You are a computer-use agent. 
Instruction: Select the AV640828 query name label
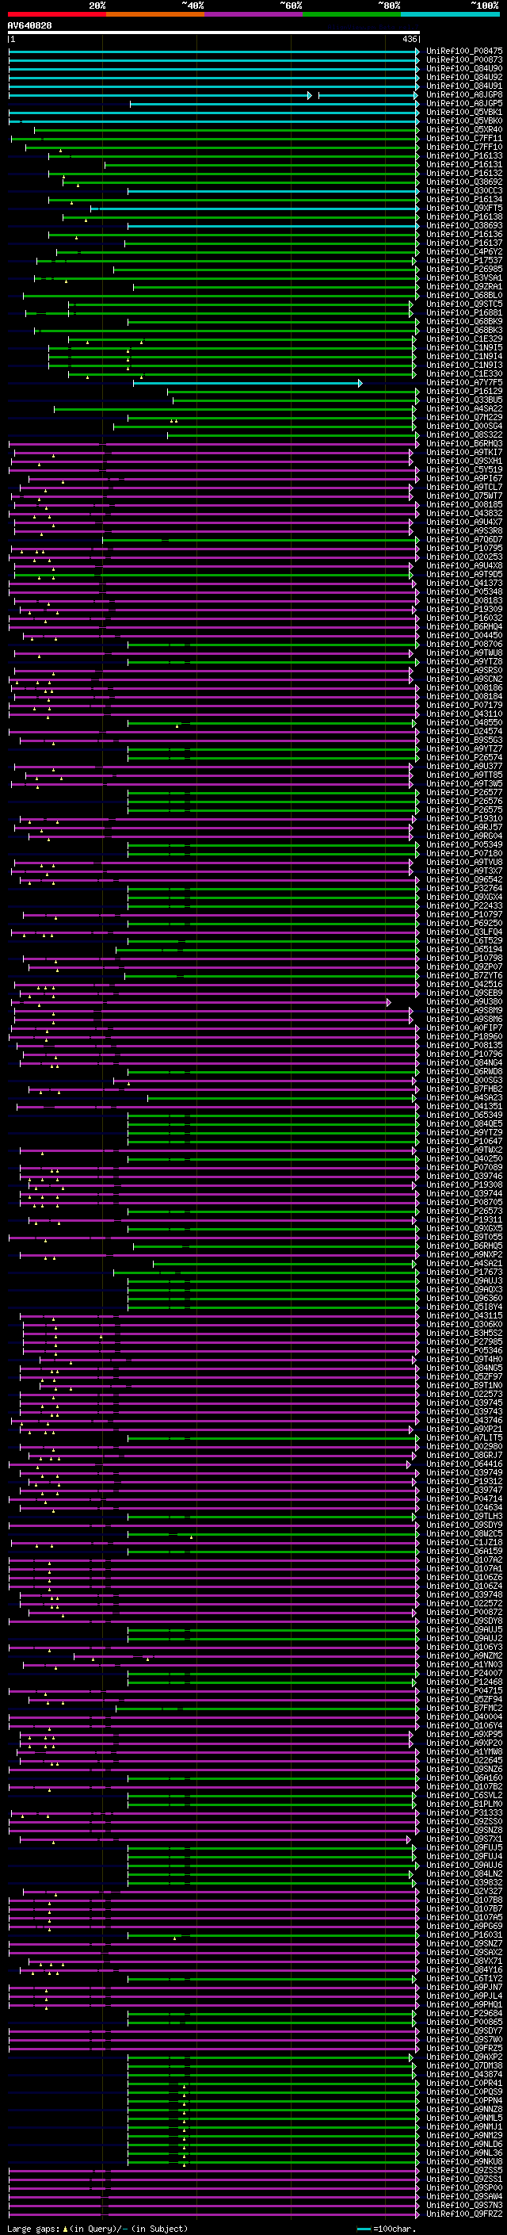coord(30,26)
